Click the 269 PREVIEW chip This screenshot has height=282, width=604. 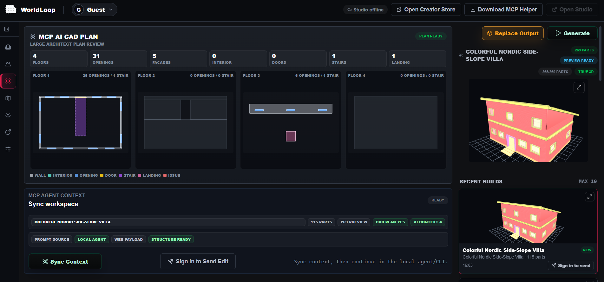click(354, 222)
